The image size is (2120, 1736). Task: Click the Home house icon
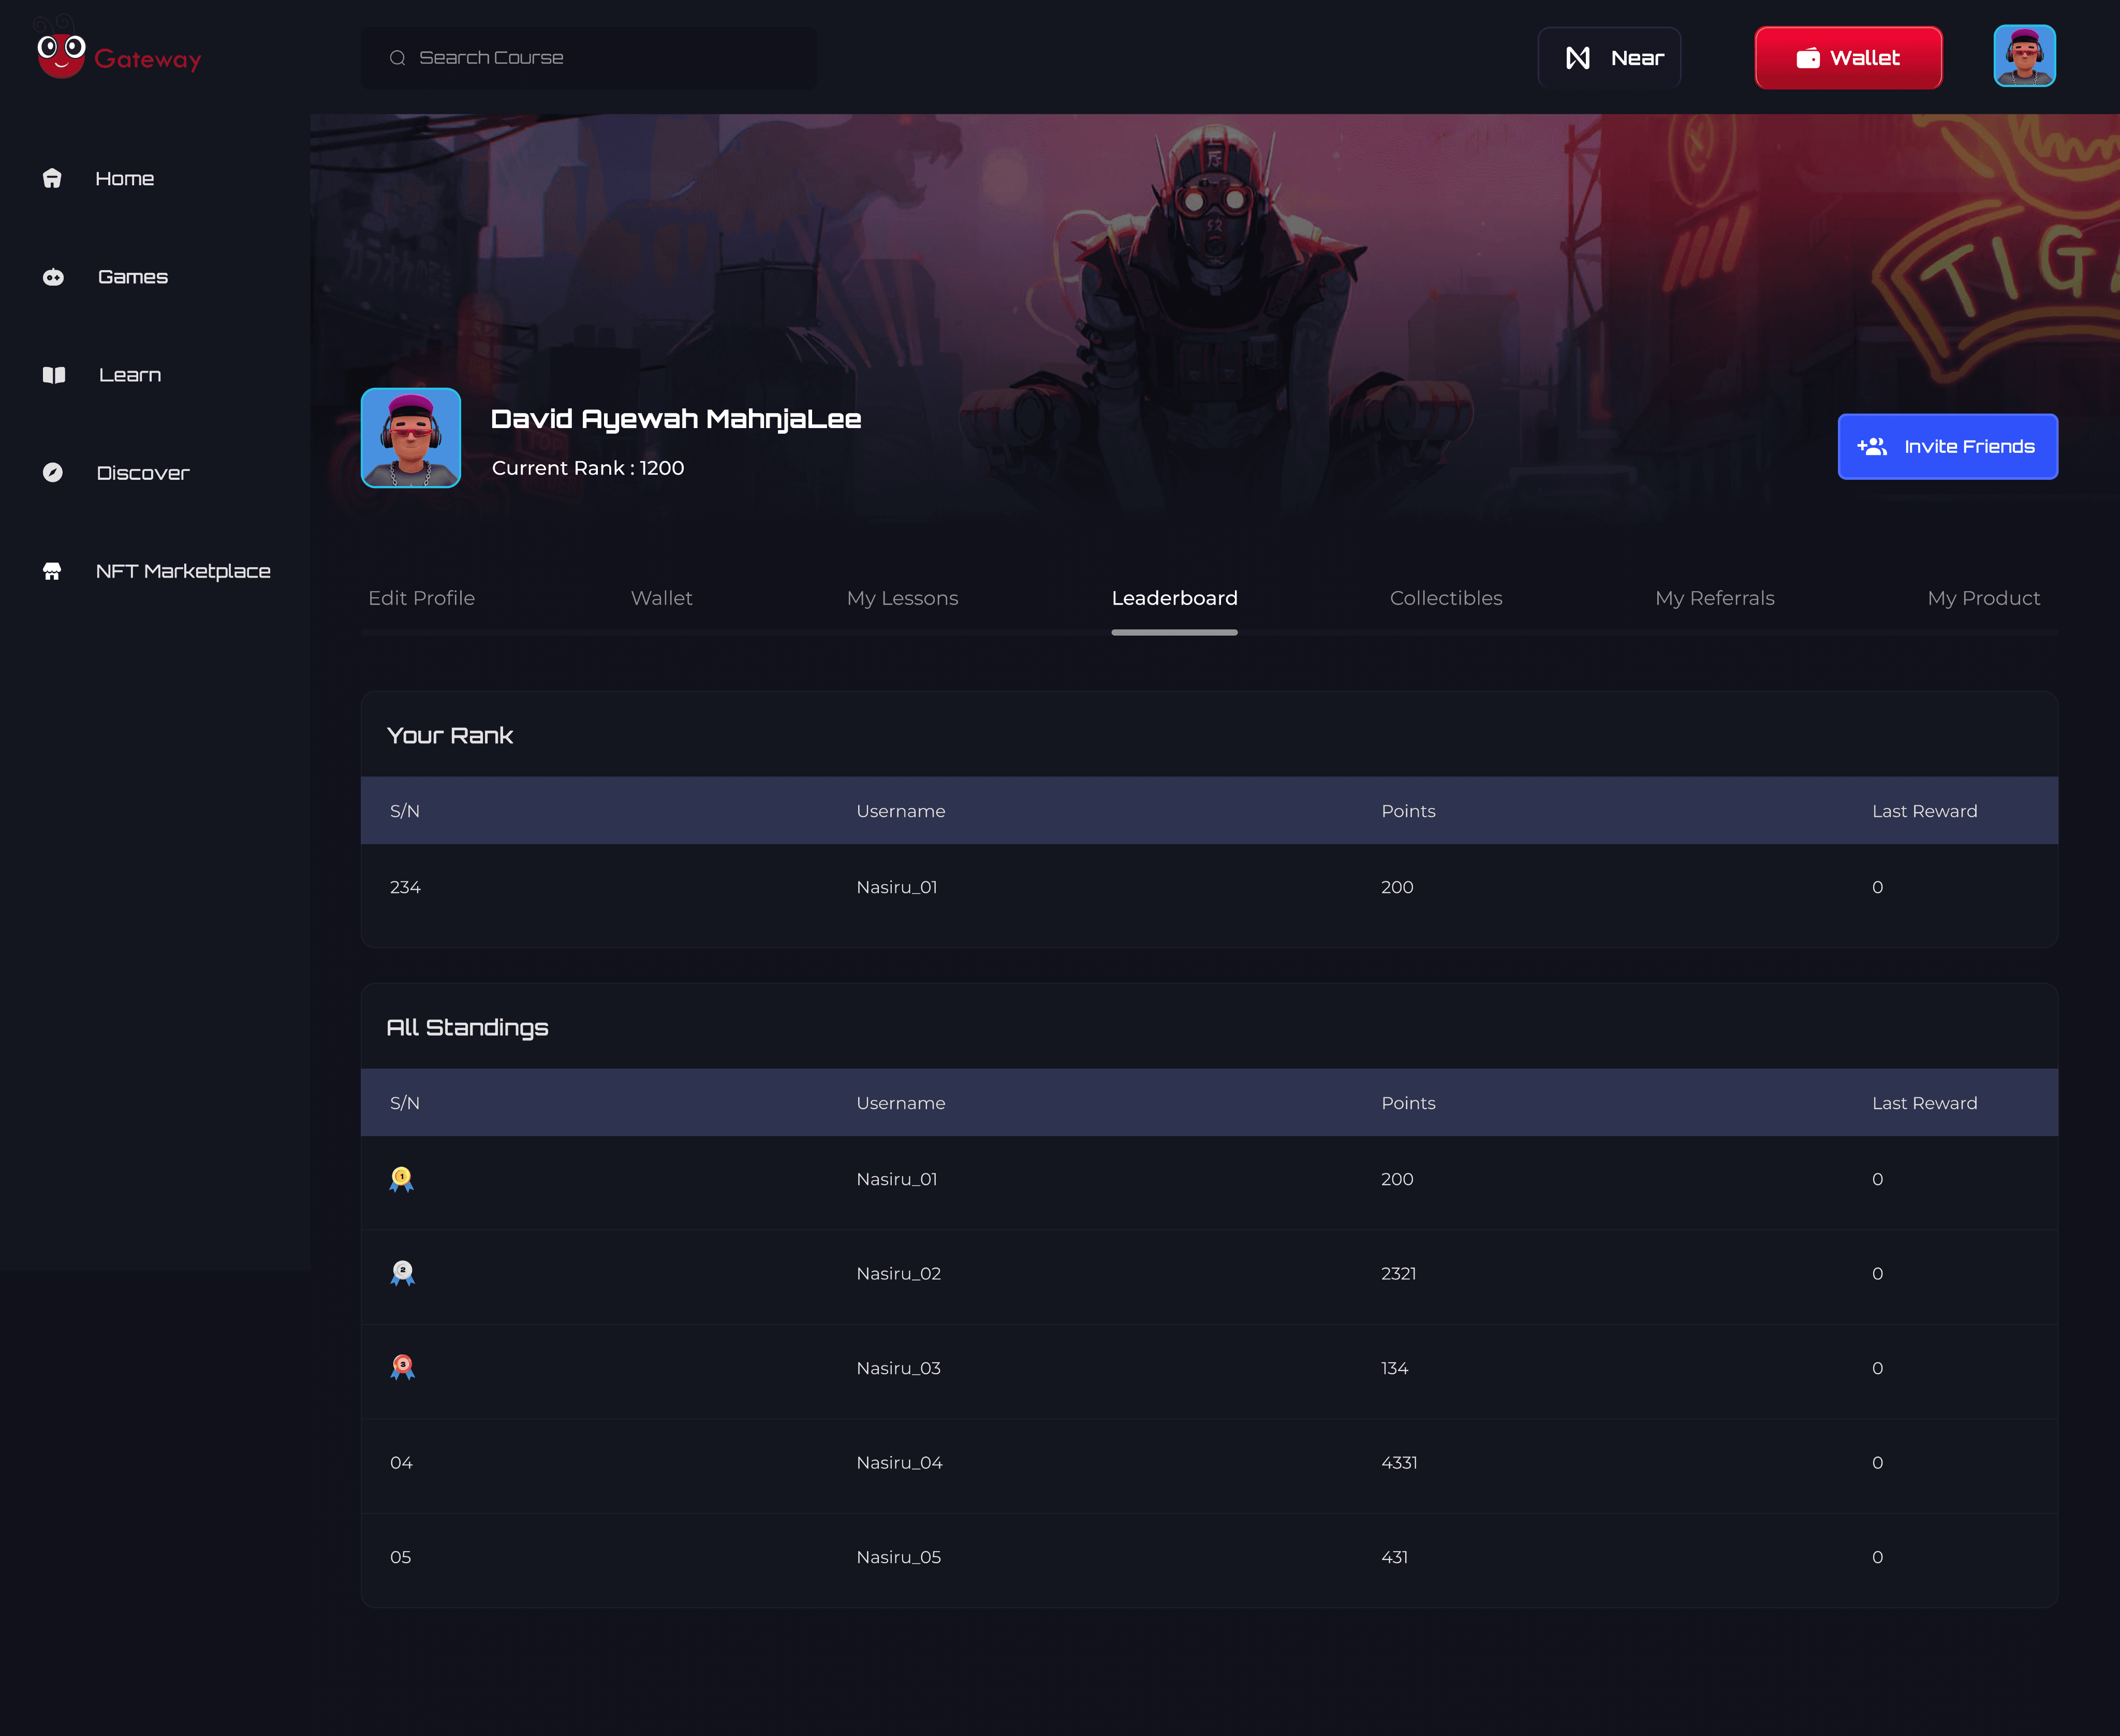52,178
